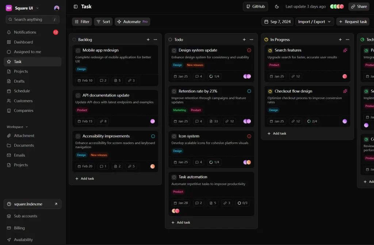This screenshot has width=374, height=245.
Task: Click the progress indicator 1/4 on Design system update
Action: 214,76
